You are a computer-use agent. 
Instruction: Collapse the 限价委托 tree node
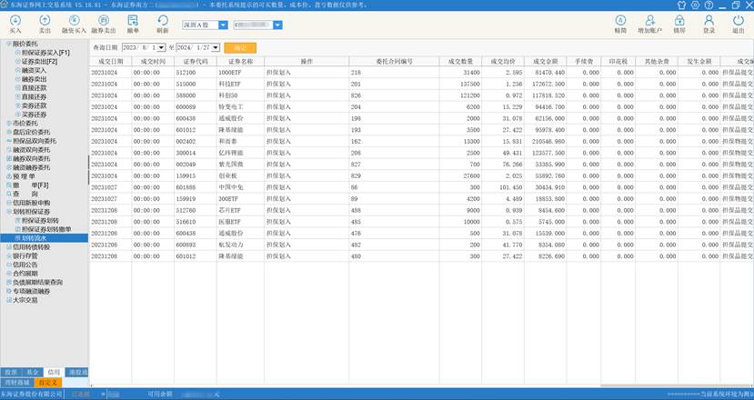tap(9, 44)
